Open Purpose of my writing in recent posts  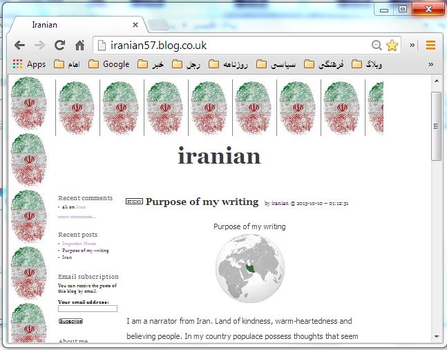(86, 251)
